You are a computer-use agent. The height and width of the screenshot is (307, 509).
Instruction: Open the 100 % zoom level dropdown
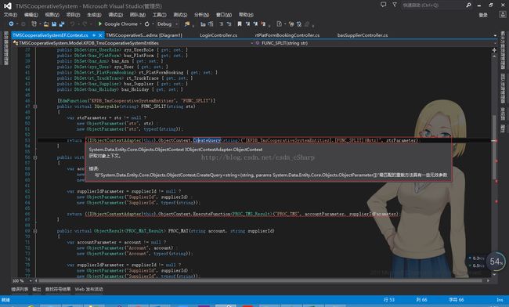31,280
